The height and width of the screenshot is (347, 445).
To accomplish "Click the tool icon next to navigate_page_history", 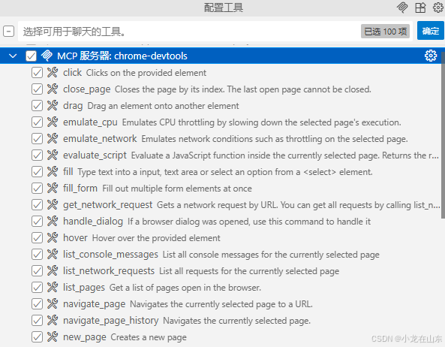I will pyautogui.click(x=53, y=320).
